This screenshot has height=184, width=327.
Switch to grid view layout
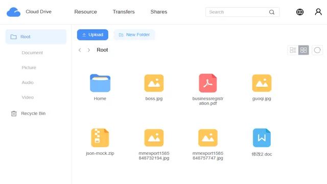303,50
